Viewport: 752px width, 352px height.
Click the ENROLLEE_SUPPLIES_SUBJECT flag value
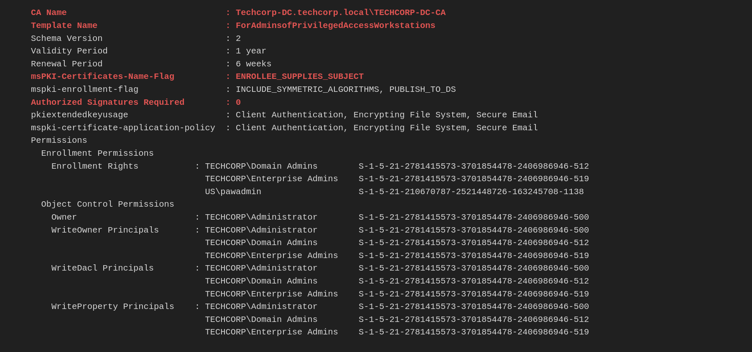tap(299, 76)
